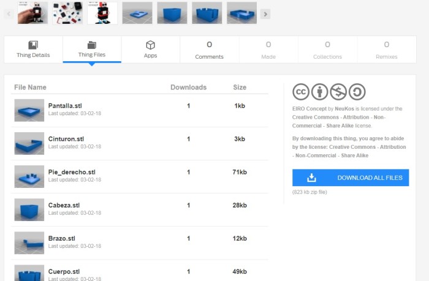This screenshot has height=281, width=429.
Task: Select the first robot photo in gallery
Action: (32, 13)
